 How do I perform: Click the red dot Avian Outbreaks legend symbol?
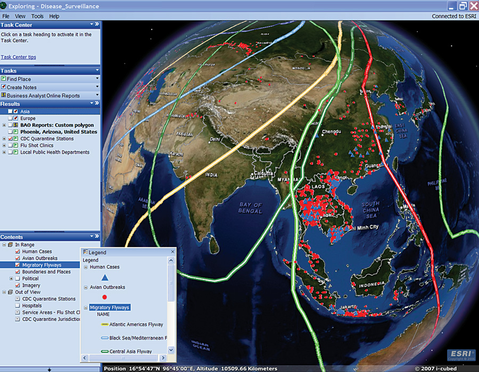pyautogui.click(x=104, y=297)
